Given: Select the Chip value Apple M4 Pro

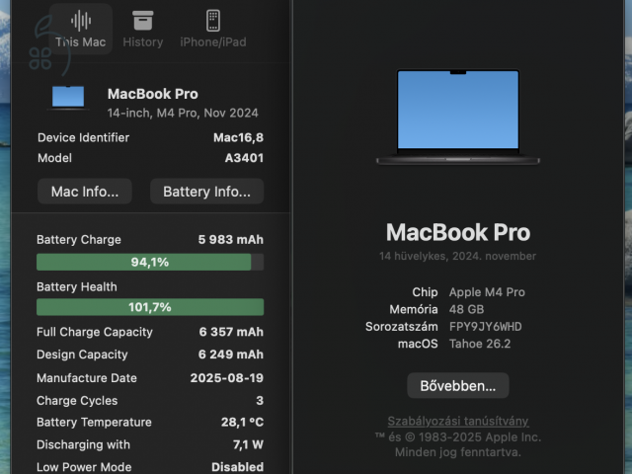Looking at the screenshot, I should (x=487, y=292).
